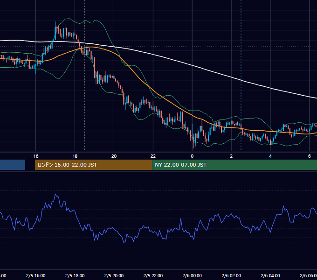
Task: Click the 2/5 20:00 time label
Action: [114, 275]
